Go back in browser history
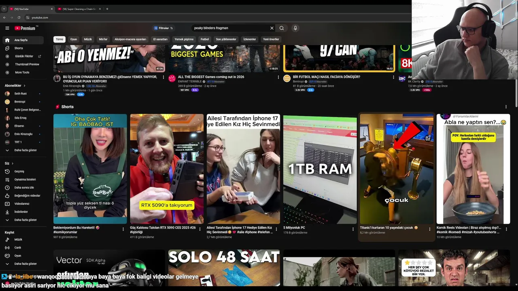The width and height of the screenshot is (518, 291). point(4,17)
